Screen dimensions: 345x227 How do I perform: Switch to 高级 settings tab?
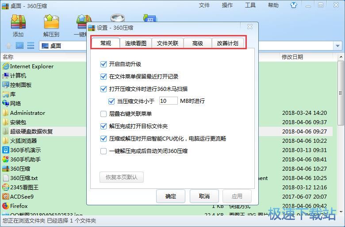tap(198, 43)
